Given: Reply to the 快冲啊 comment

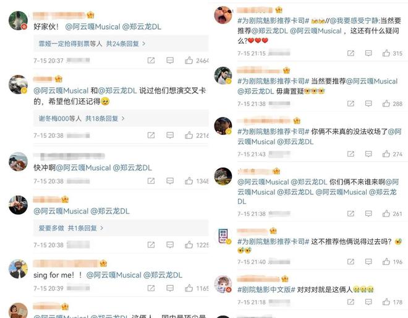Looking at the screenshot, I should pos(170,181).
